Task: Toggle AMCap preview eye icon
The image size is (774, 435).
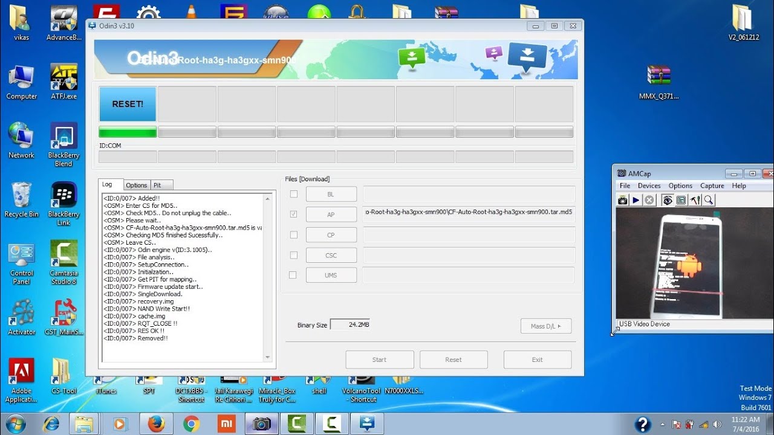Action: (x=668, y=200)
